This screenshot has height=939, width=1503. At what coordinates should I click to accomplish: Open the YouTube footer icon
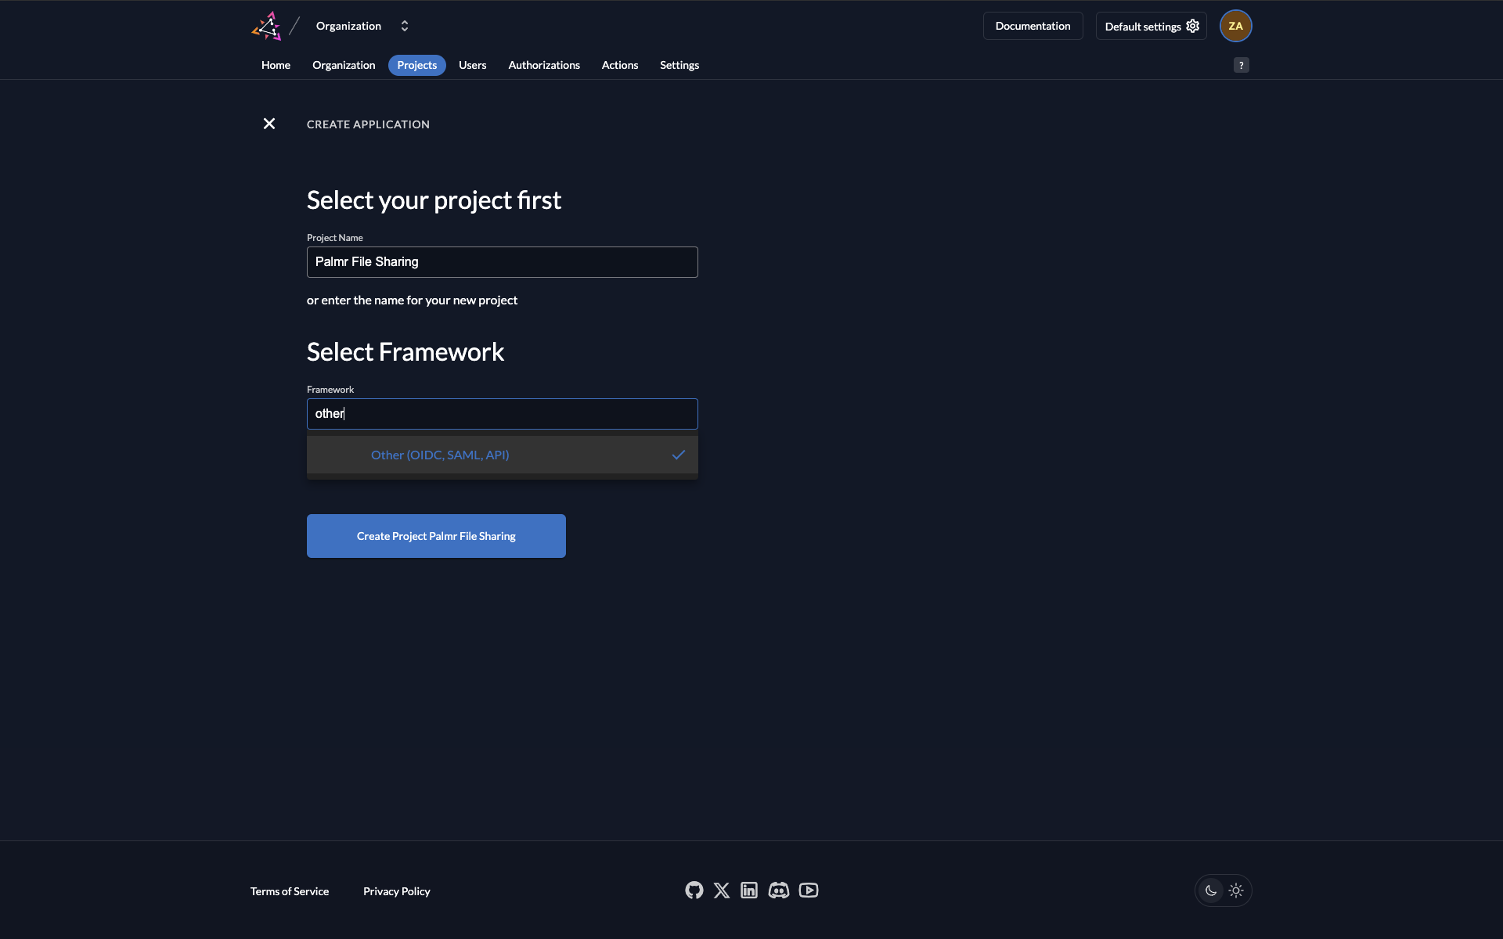(809, 890)
